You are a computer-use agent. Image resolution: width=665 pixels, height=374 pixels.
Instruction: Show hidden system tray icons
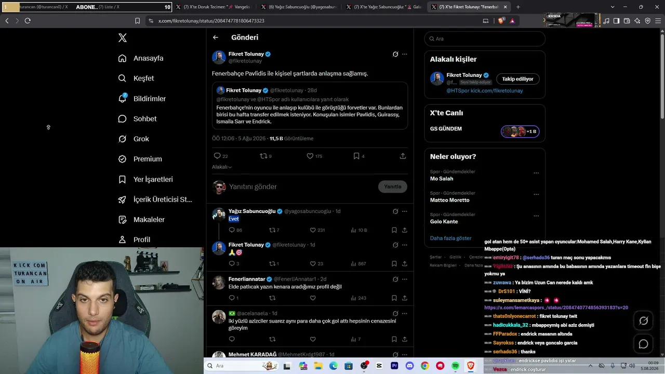590,366
